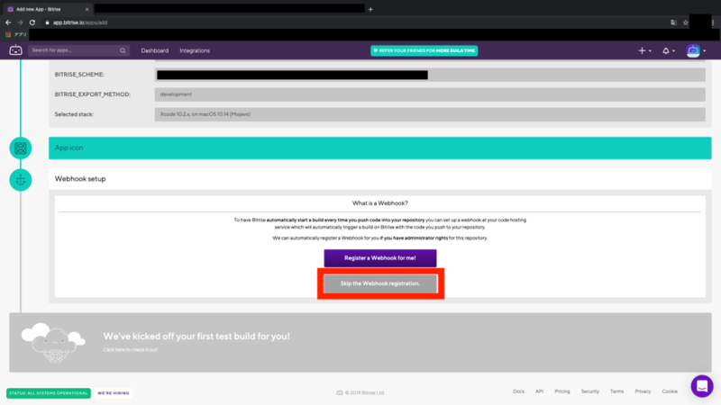Click the BITRISE_EXPORT_METHOD development field
The image size is (721, 405).
(430, 94)
